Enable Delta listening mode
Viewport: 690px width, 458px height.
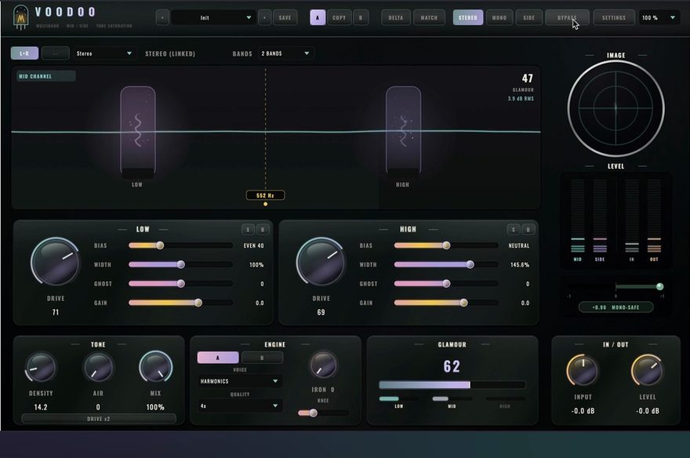pos(396,17)
